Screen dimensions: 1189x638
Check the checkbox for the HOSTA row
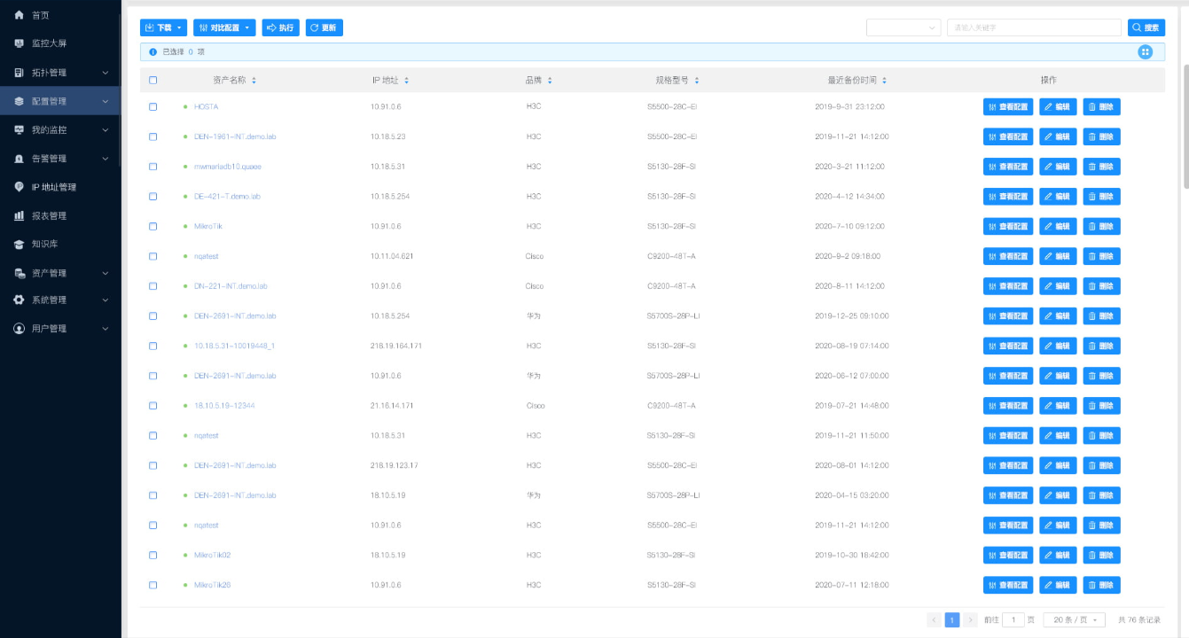pyautogui.click(x=153, y=107)
